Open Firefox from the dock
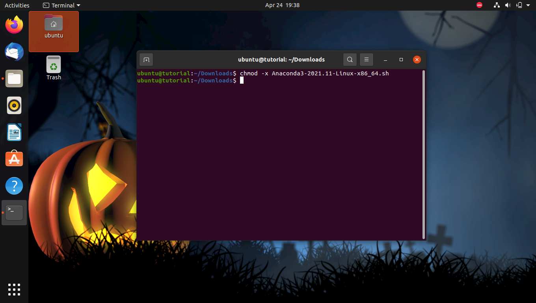Screen dimensions: 536x303 (x=14, y=25)
